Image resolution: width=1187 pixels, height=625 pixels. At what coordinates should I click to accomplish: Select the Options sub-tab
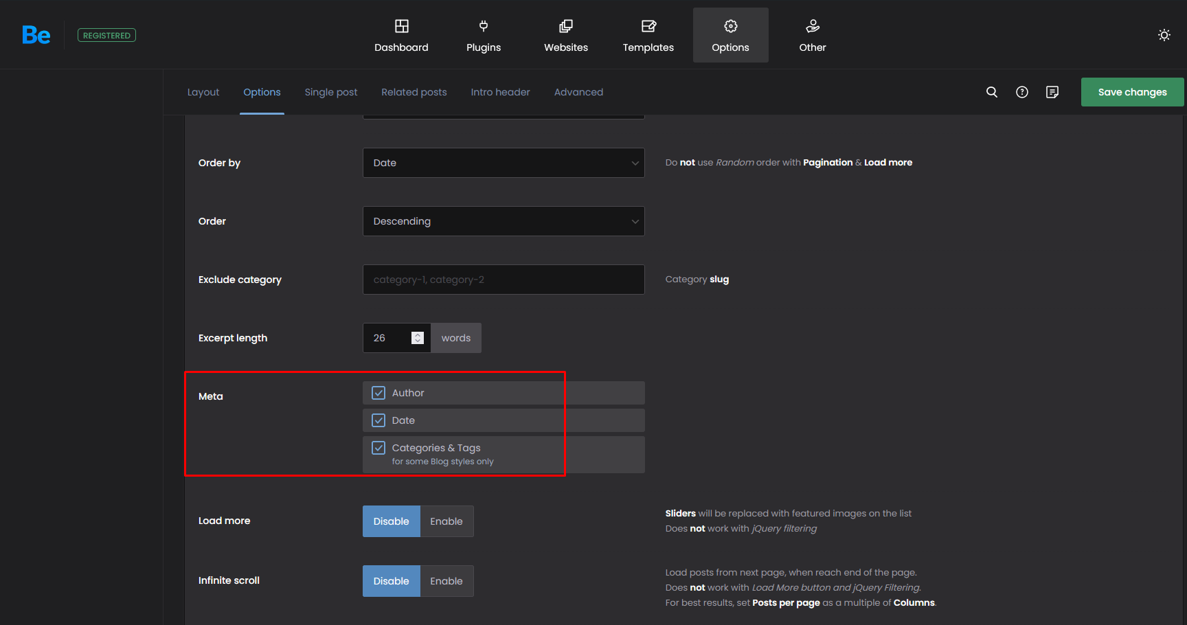tap(262, 92)
